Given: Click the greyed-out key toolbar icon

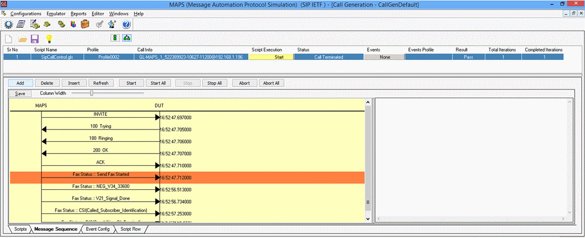Looking at the screenshot, I should (99, 25).
